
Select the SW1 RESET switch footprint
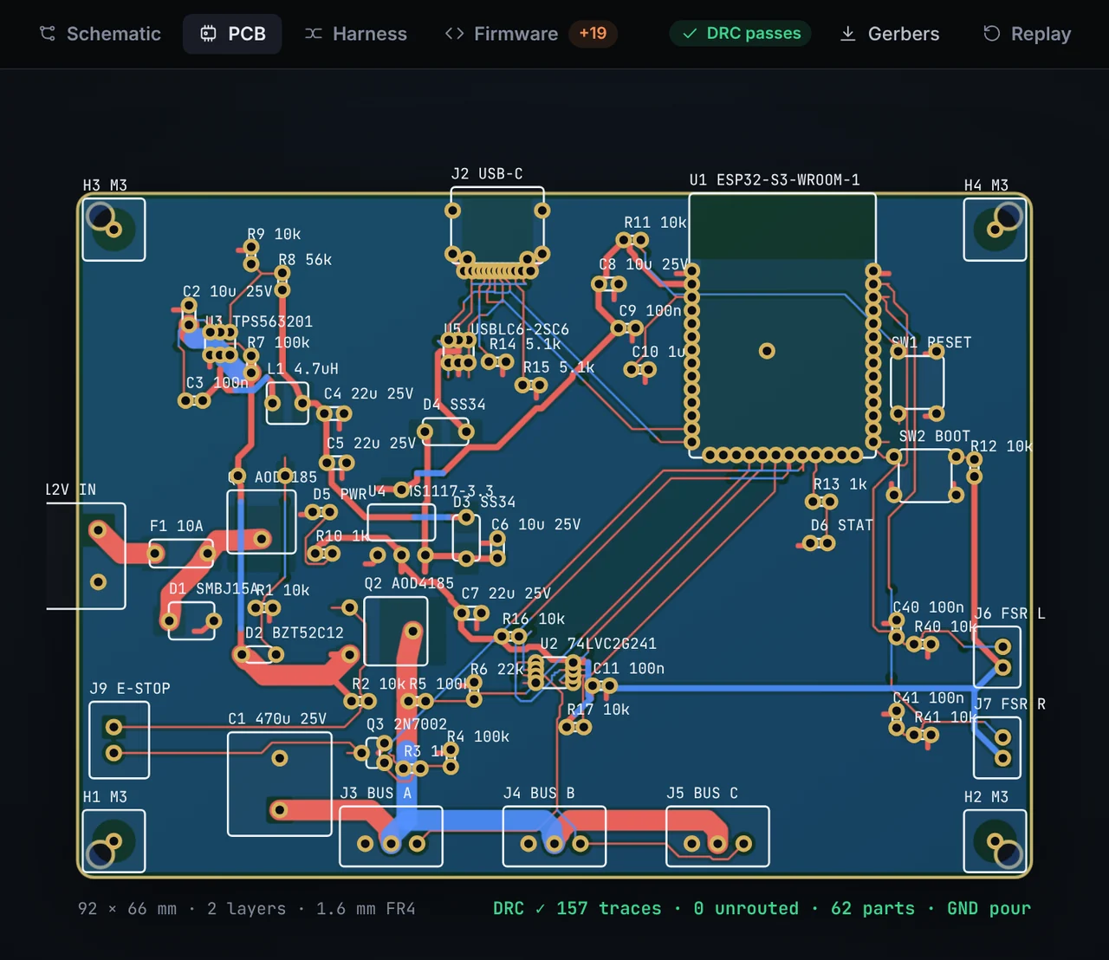click(918, 382)
